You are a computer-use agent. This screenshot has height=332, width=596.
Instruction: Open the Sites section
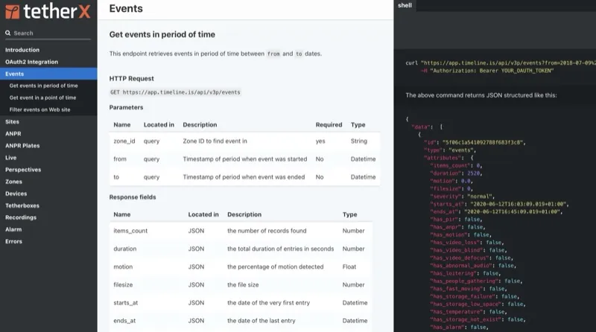[x=12, y=121]
